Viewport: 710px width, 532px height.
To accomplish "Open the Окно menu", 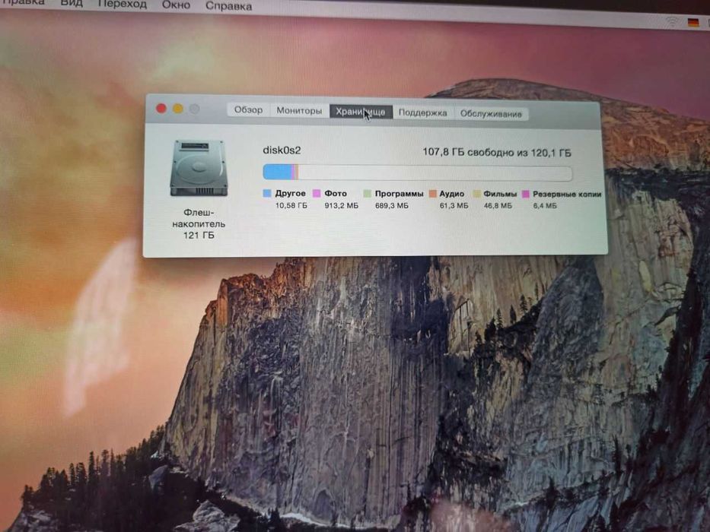I will (x=176, y=5).
